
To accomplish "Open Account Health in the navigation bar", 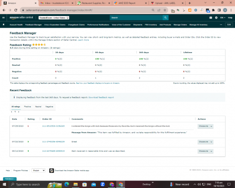I will [x=16, y=25].
